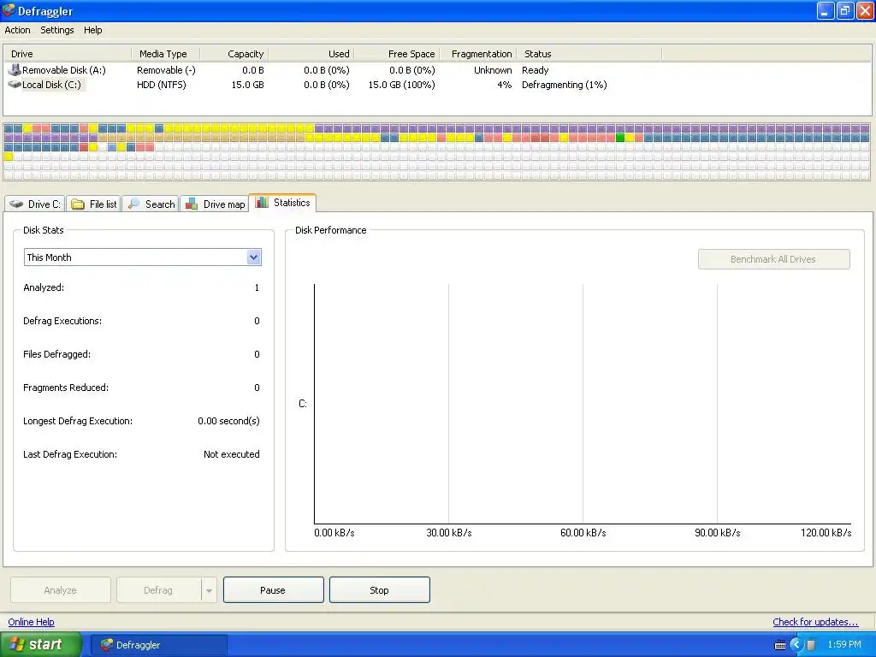This screenshot has width=876, height=657.
Task: Click the 'Analyzed:' label
Action: point(44,287)
